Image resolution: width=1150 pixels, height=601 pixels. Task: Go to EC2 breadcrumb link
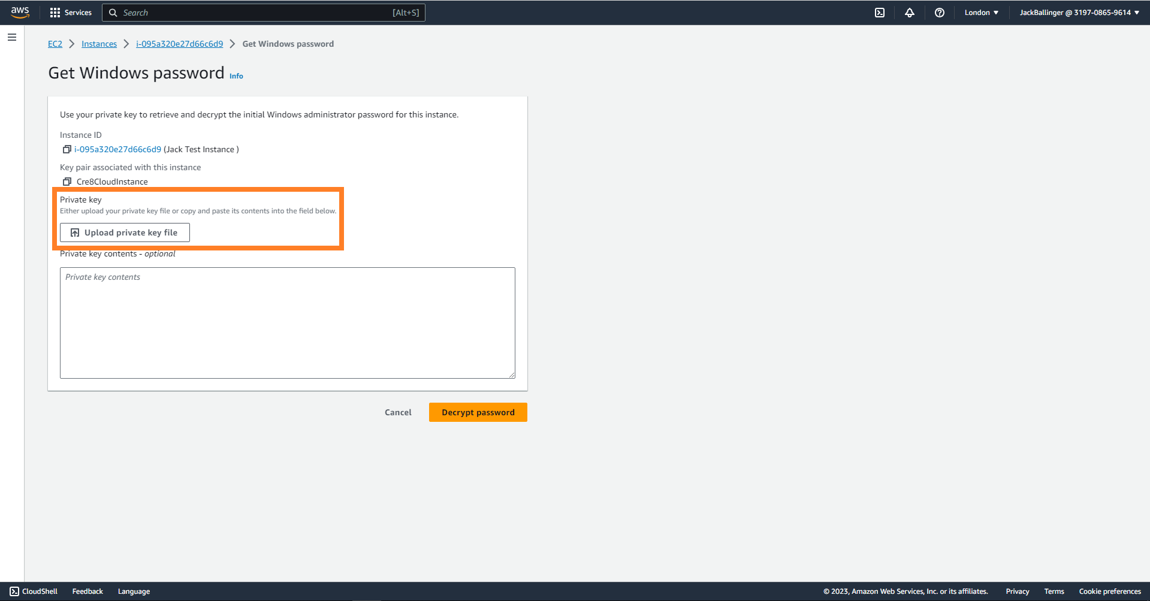pos(55,44)
